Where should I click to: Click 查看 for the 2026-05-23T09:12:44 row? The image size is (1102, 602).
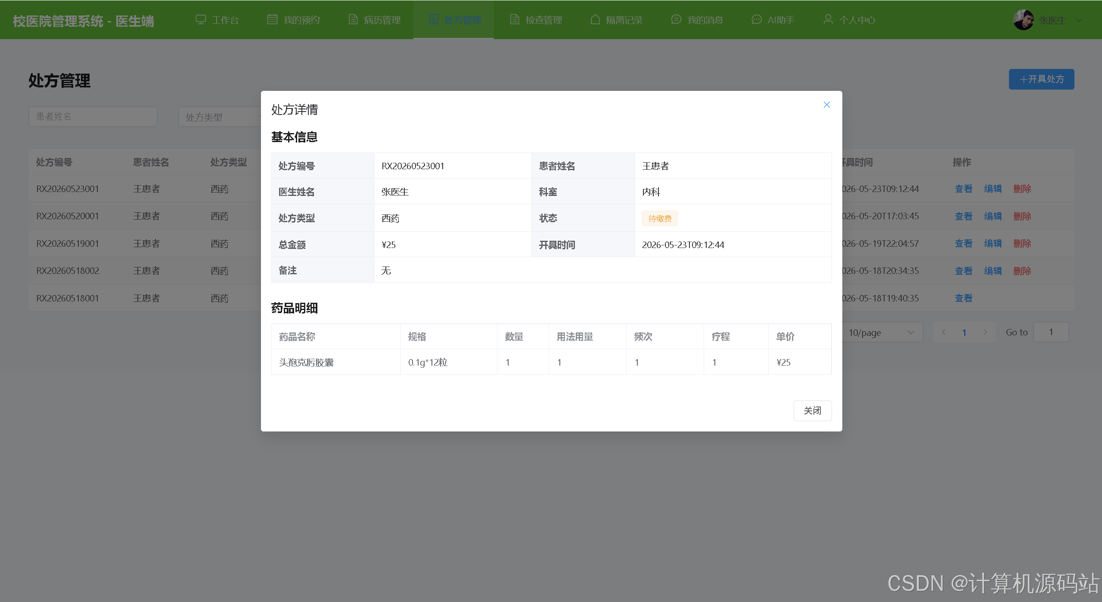click(x=963, y=189)
